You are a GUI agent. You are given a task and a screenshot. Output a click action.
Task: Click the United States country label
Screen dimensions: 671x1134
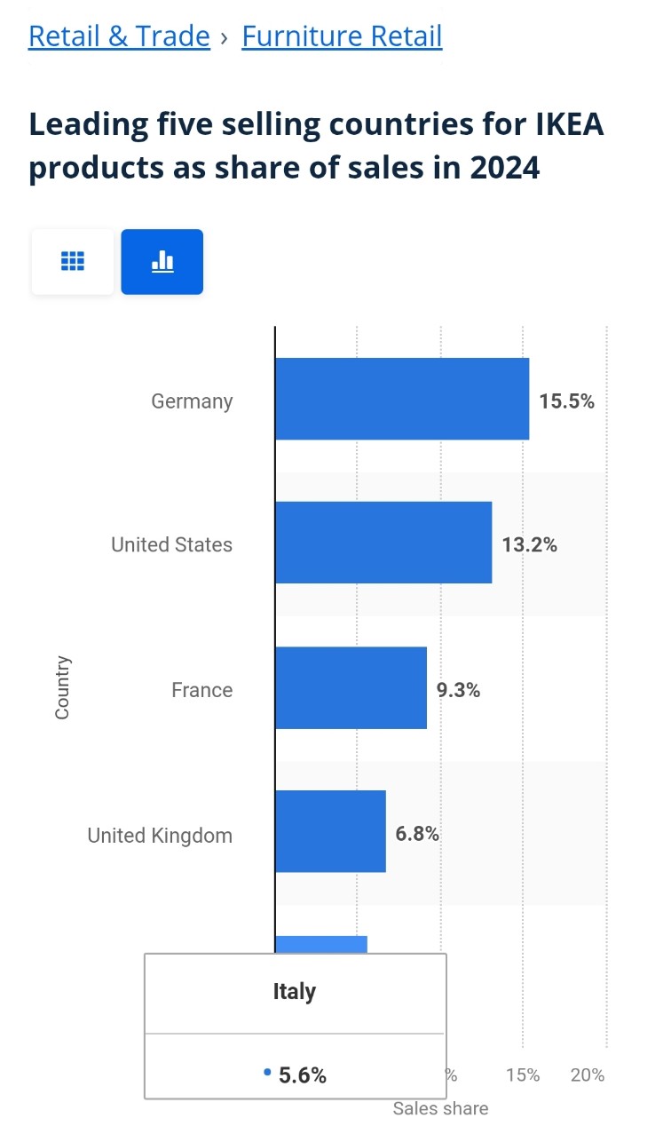(x=171, y=545)
